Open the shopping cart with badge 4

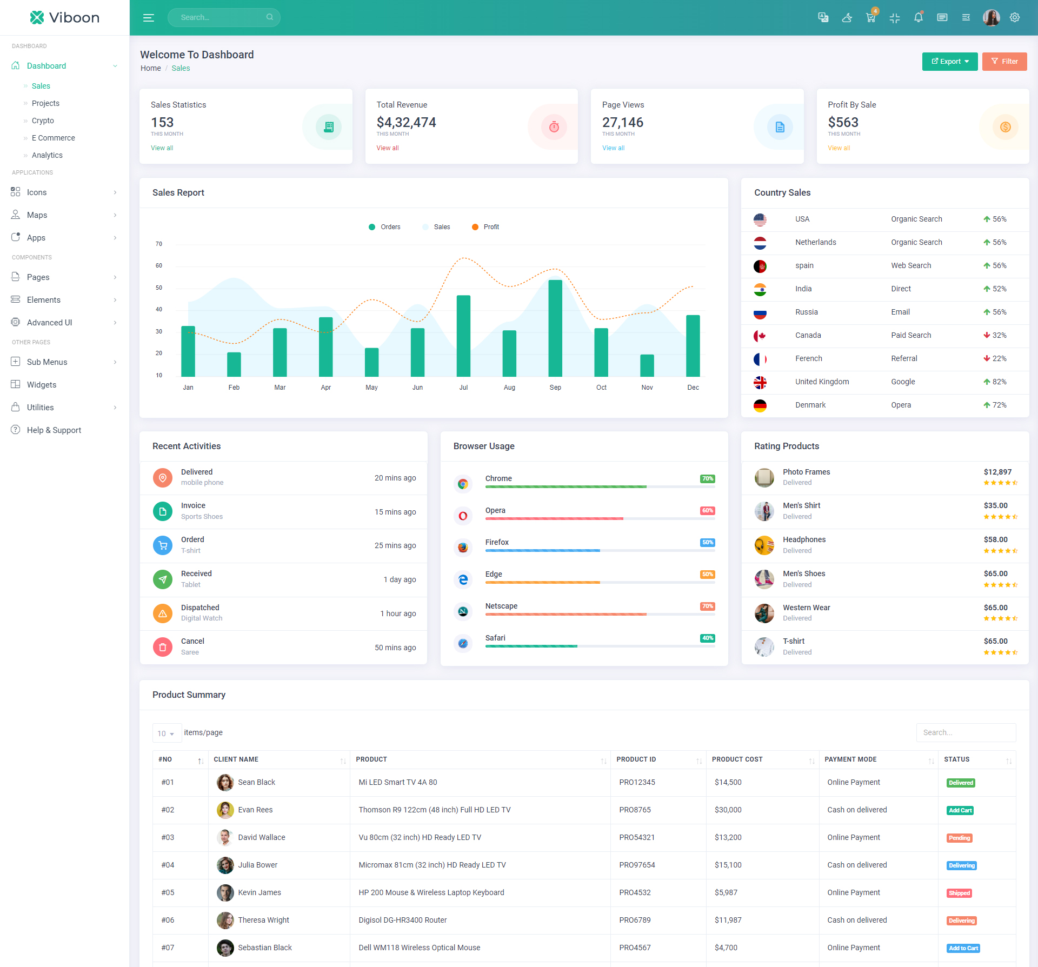point(870,17)
